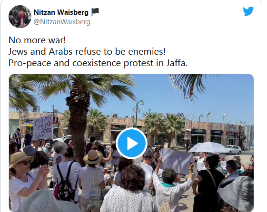Click the tan straw hat near the palm trunk
The height and width of the screenshot is (212, 267).
click(93, 156)
